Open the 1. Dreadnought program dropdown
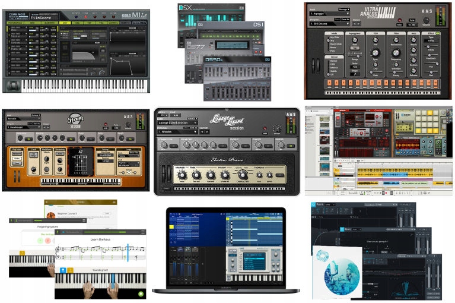The height and width of the screenshot is (303, 455). tap(24, 128)
